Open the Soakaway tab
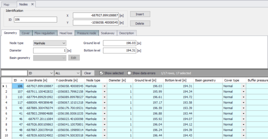Image resolution: width=268 pixels, height=139 pixels. click(x=108, y=33)
